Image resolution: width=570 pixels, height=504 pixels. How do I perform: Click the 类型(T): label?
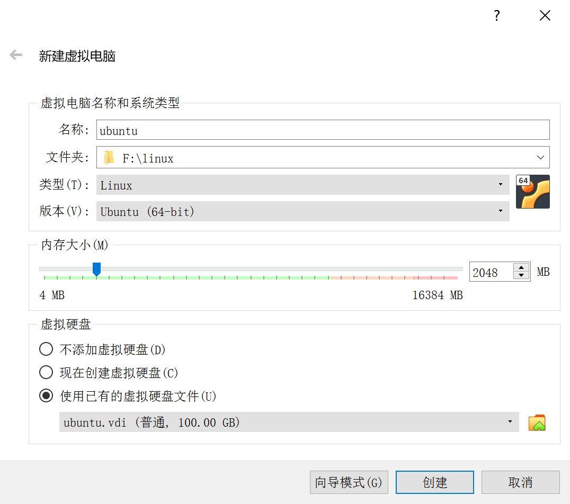coord(64,185)
